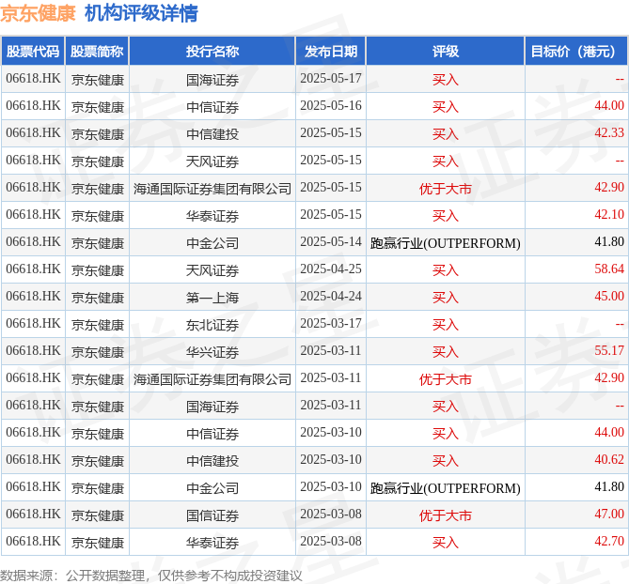Click the 股票代码 column header
This screenshot has height=584, width=629.
point(33,52)
